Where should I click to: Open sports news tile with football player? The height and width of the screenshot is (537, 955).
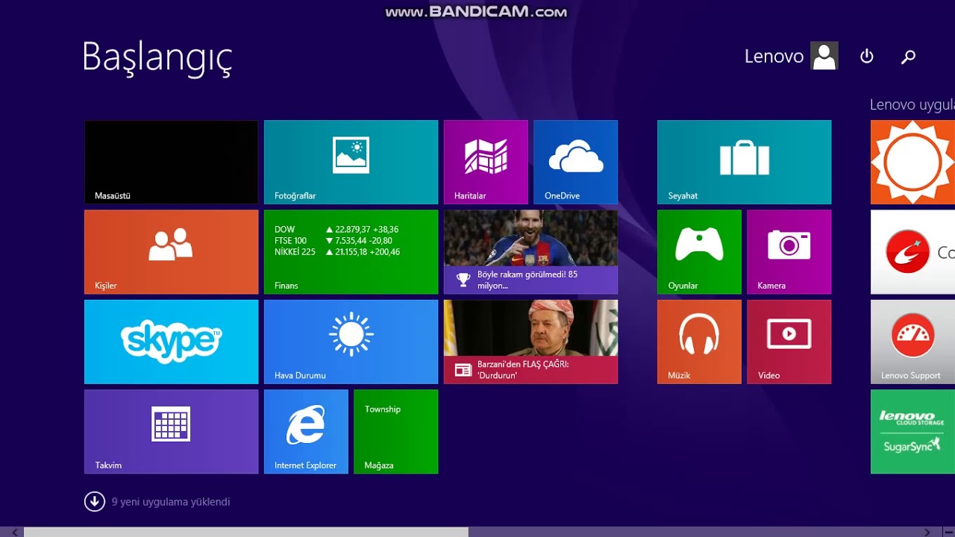(x=530, y=252)
